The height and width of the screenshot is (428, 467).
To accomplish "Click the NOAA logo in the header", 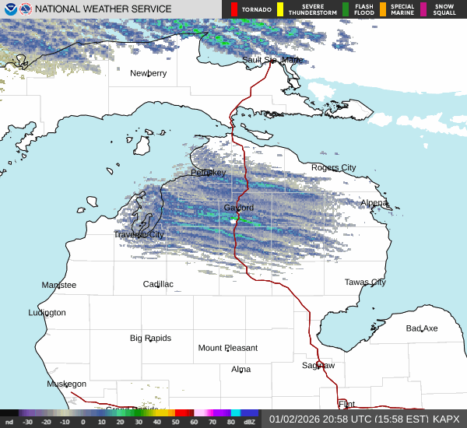I will click(10, 9).
